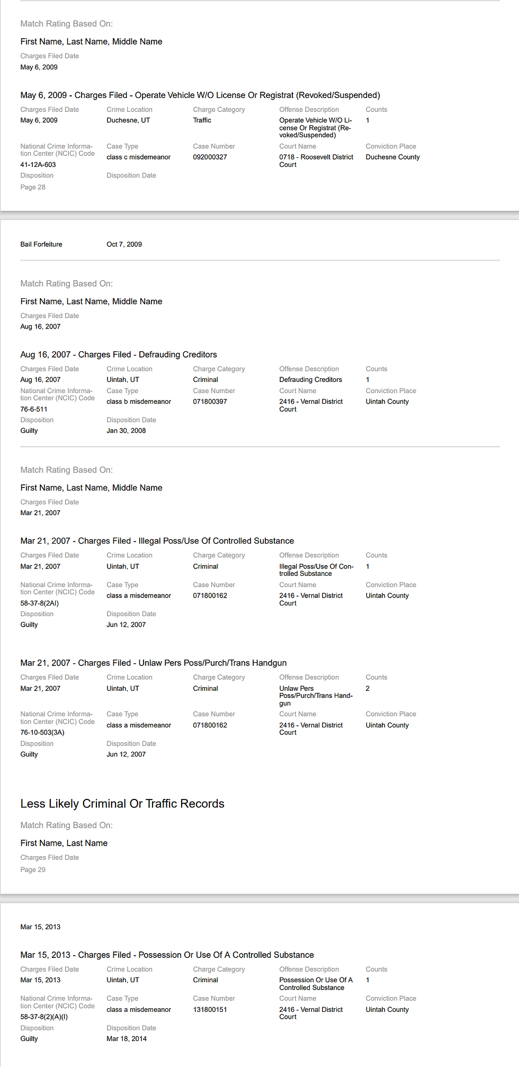519x1067 pixels.
Task: Select case number 131800151
Action: point(210,1010)
